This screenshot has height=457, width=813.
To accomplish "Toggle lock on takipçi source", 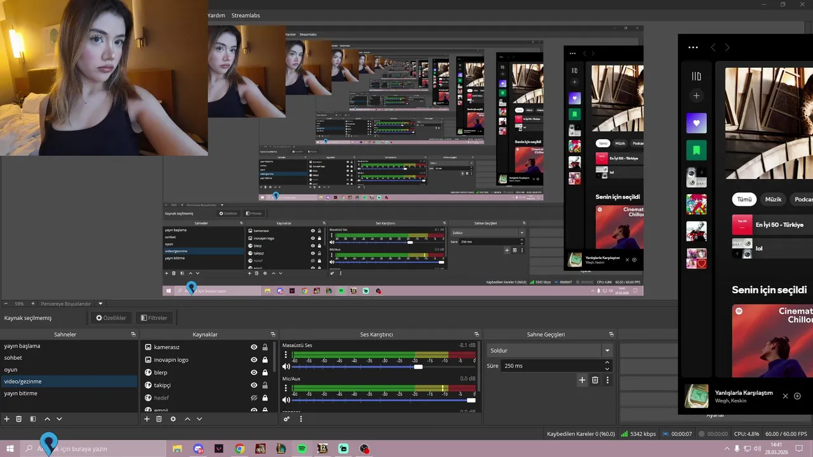I will pos(265,385).
